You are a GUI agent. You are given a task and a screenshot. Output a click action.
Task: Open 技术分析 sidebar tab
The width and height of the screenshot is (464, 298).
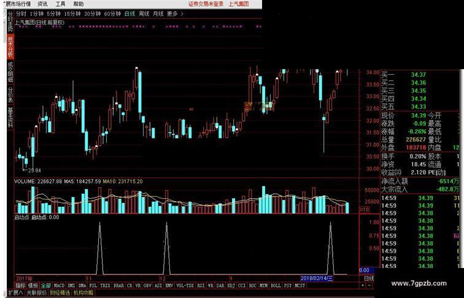click(x=10, y=47)
